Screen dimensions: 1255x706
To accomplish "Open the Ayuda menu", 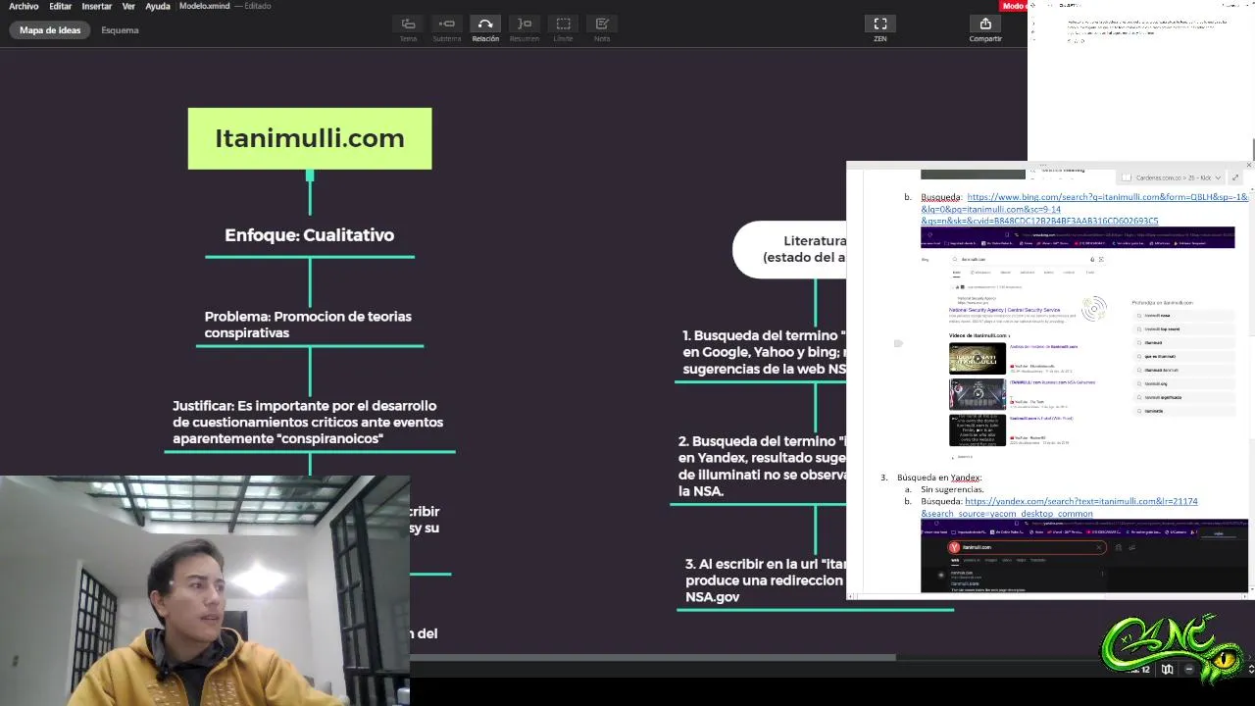I will coord(158,6).
